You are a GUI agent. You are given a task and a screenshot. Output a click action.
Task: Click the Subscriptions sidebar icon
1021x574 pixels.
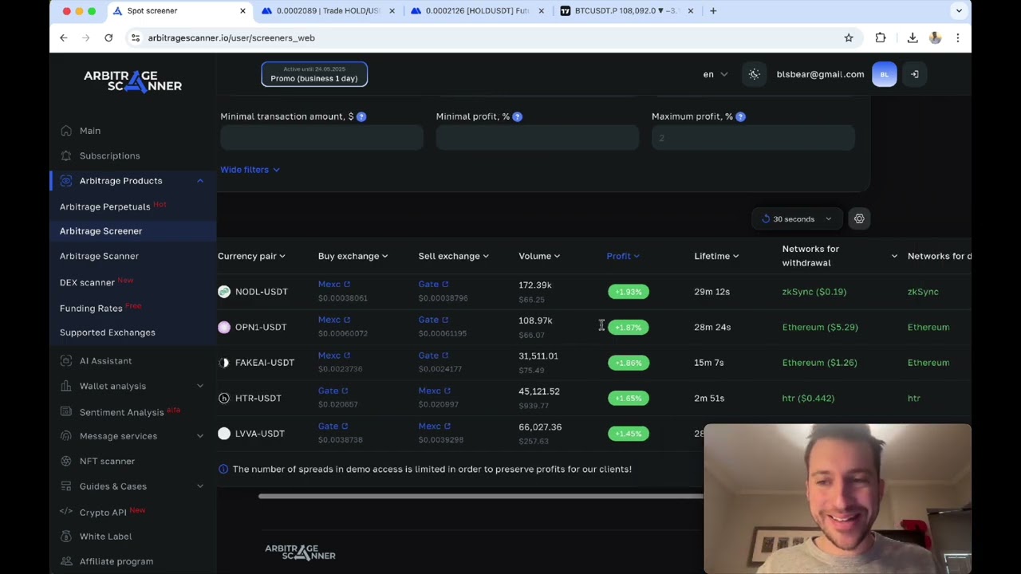[x=66, y=155]
